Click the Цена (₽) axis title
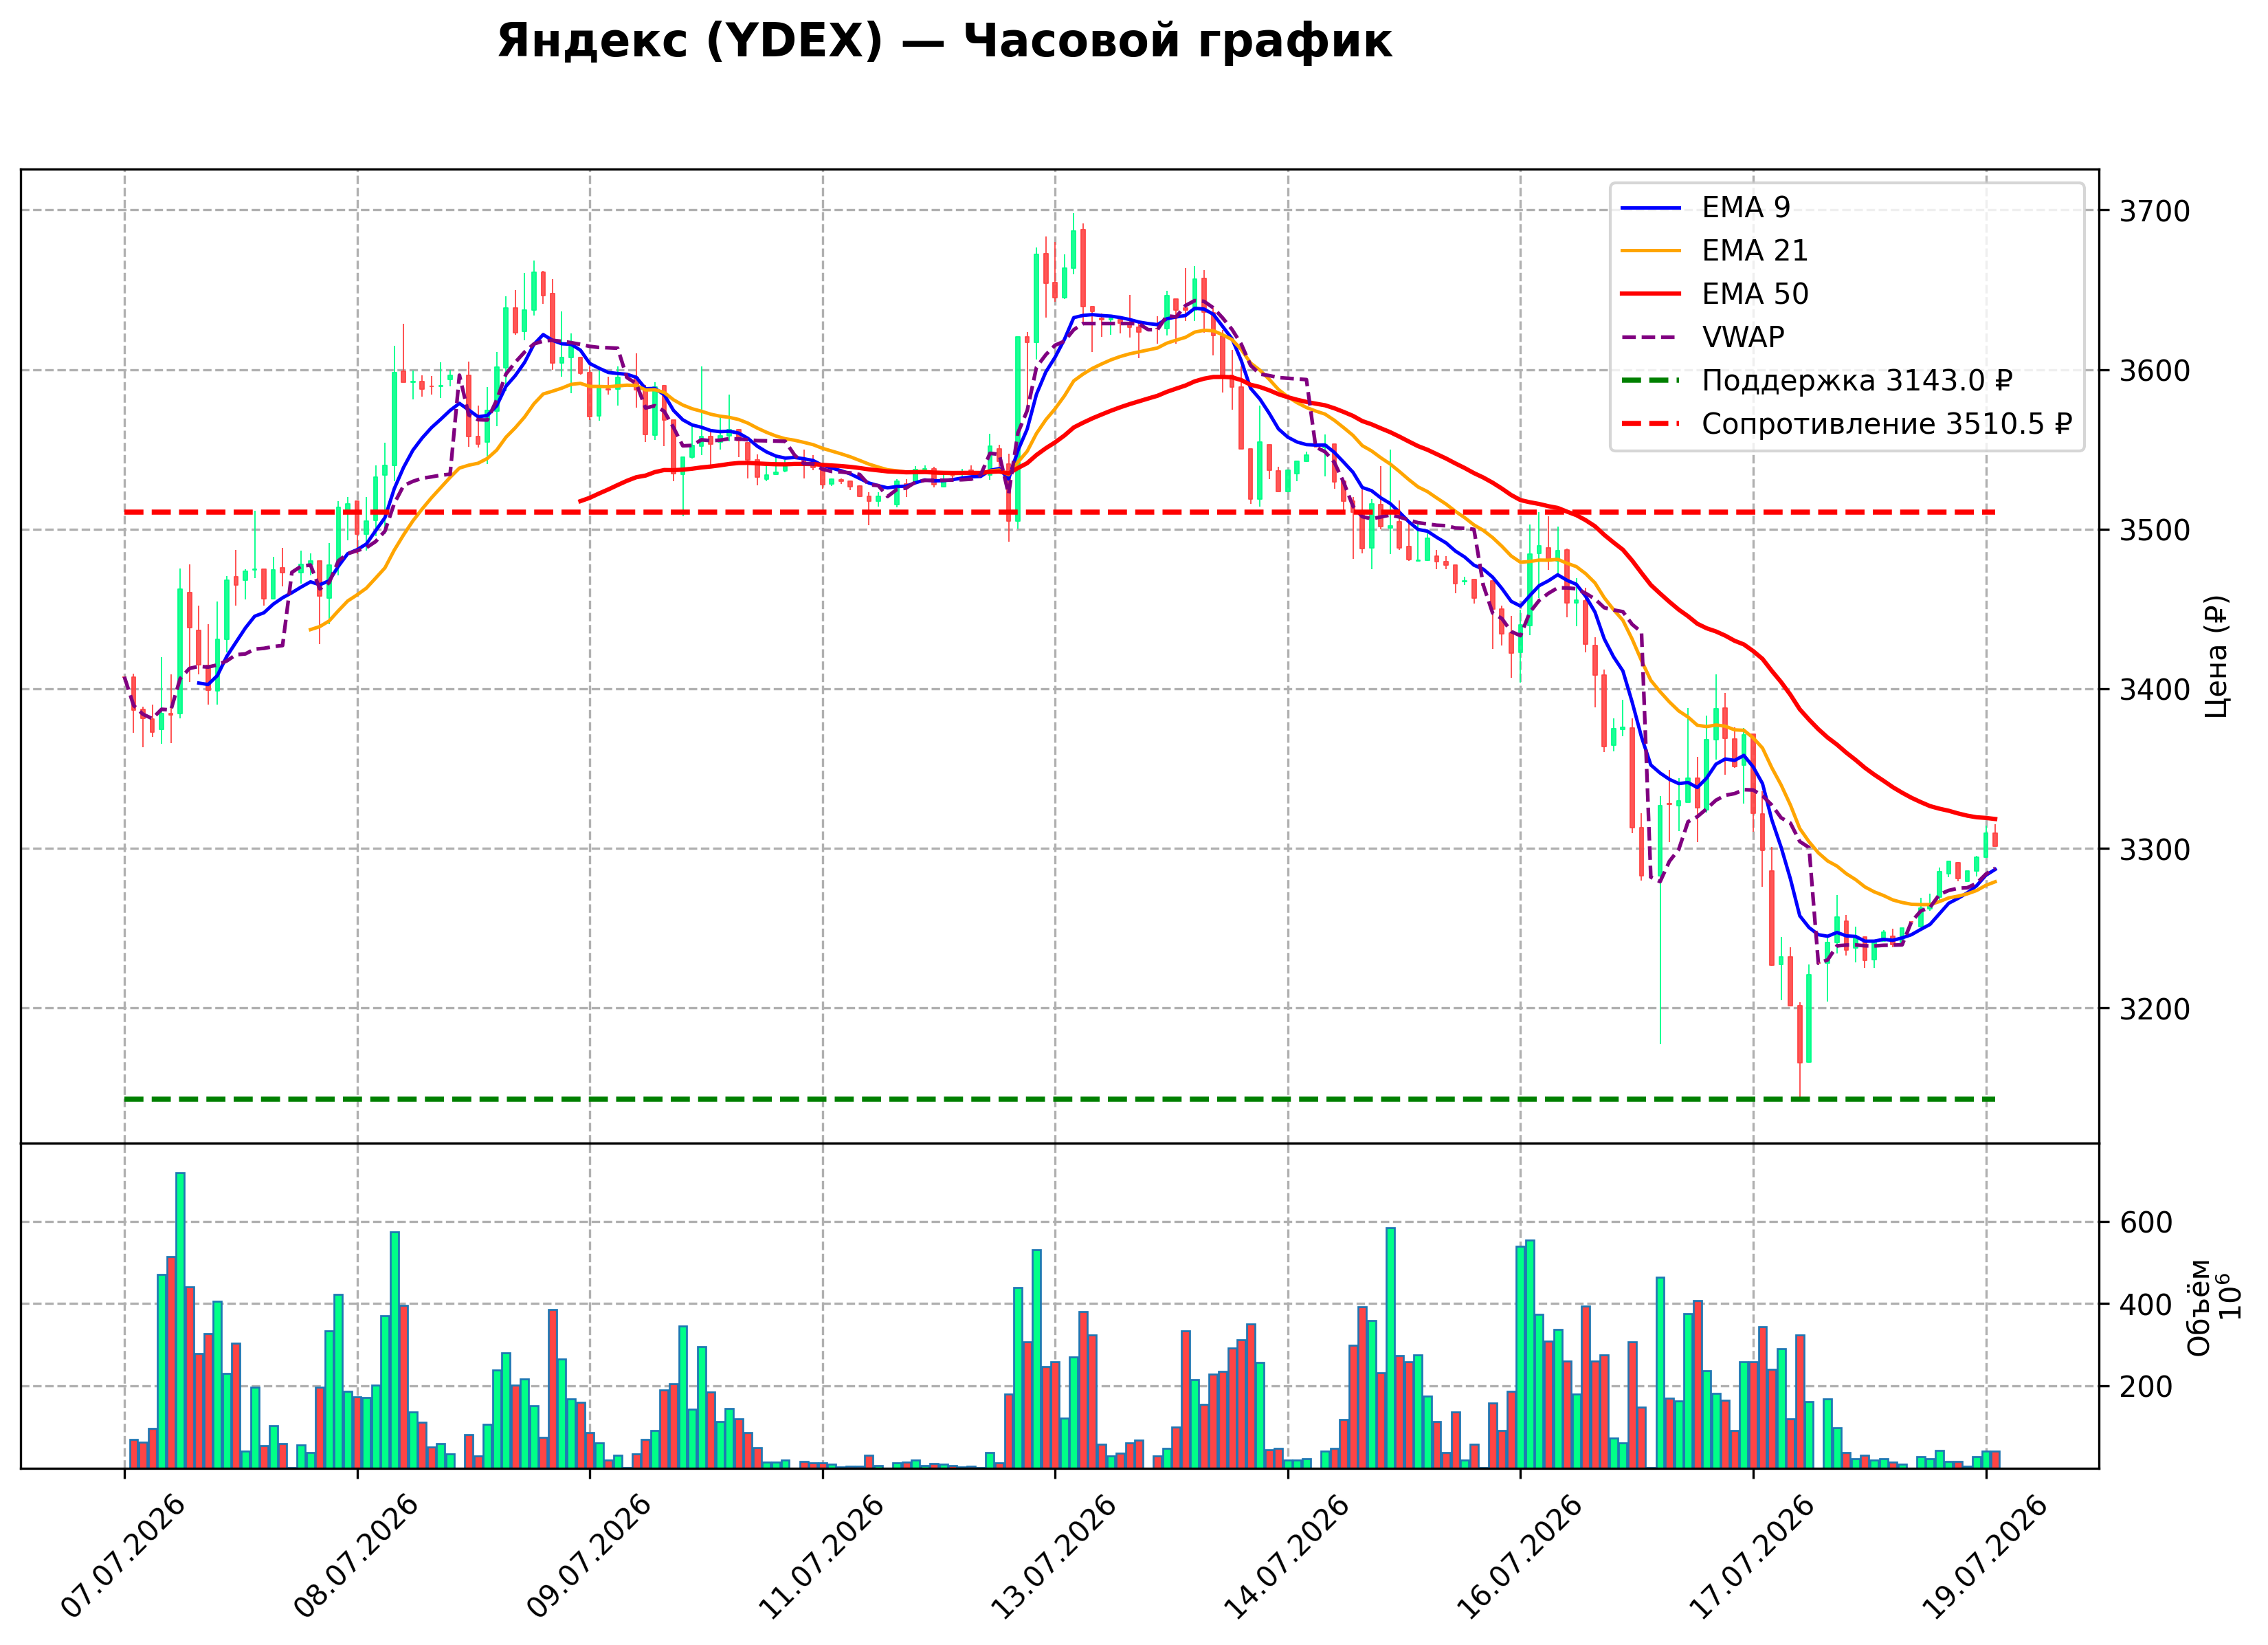 coord(2217,657)
